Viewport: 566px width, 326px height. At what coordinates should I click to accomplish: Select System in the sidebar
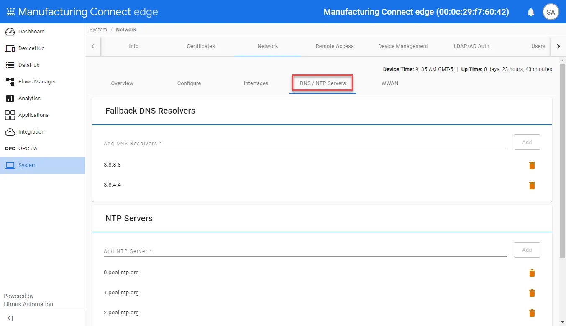[x=42, y=165]
